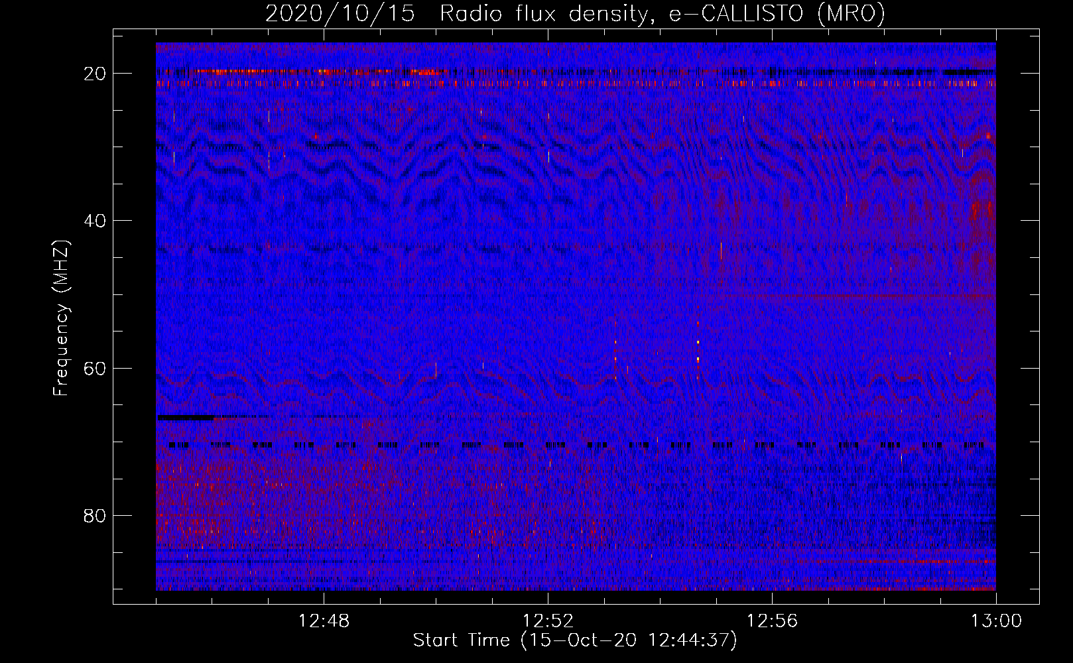Click the 'Start Time (15-Oct-20 12:44:37)' axis label
This screenshot has height=663, width=1073.
point(575,640)
